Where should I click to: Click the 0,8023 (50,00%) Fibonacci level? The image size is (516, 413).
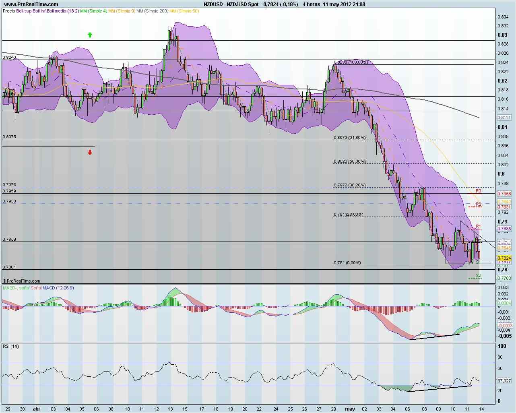coord(349,161)
